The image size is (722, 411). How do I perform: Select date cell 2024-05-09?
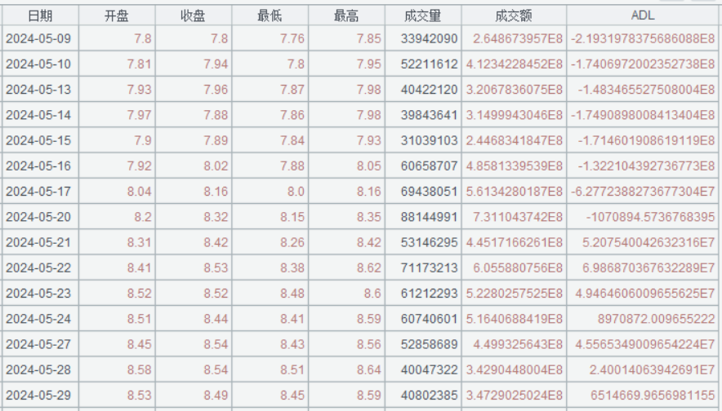38,38
